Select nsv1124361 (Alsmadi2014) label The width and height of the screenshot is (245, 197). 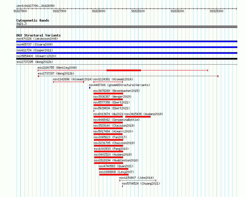click(x=113, y=79)
